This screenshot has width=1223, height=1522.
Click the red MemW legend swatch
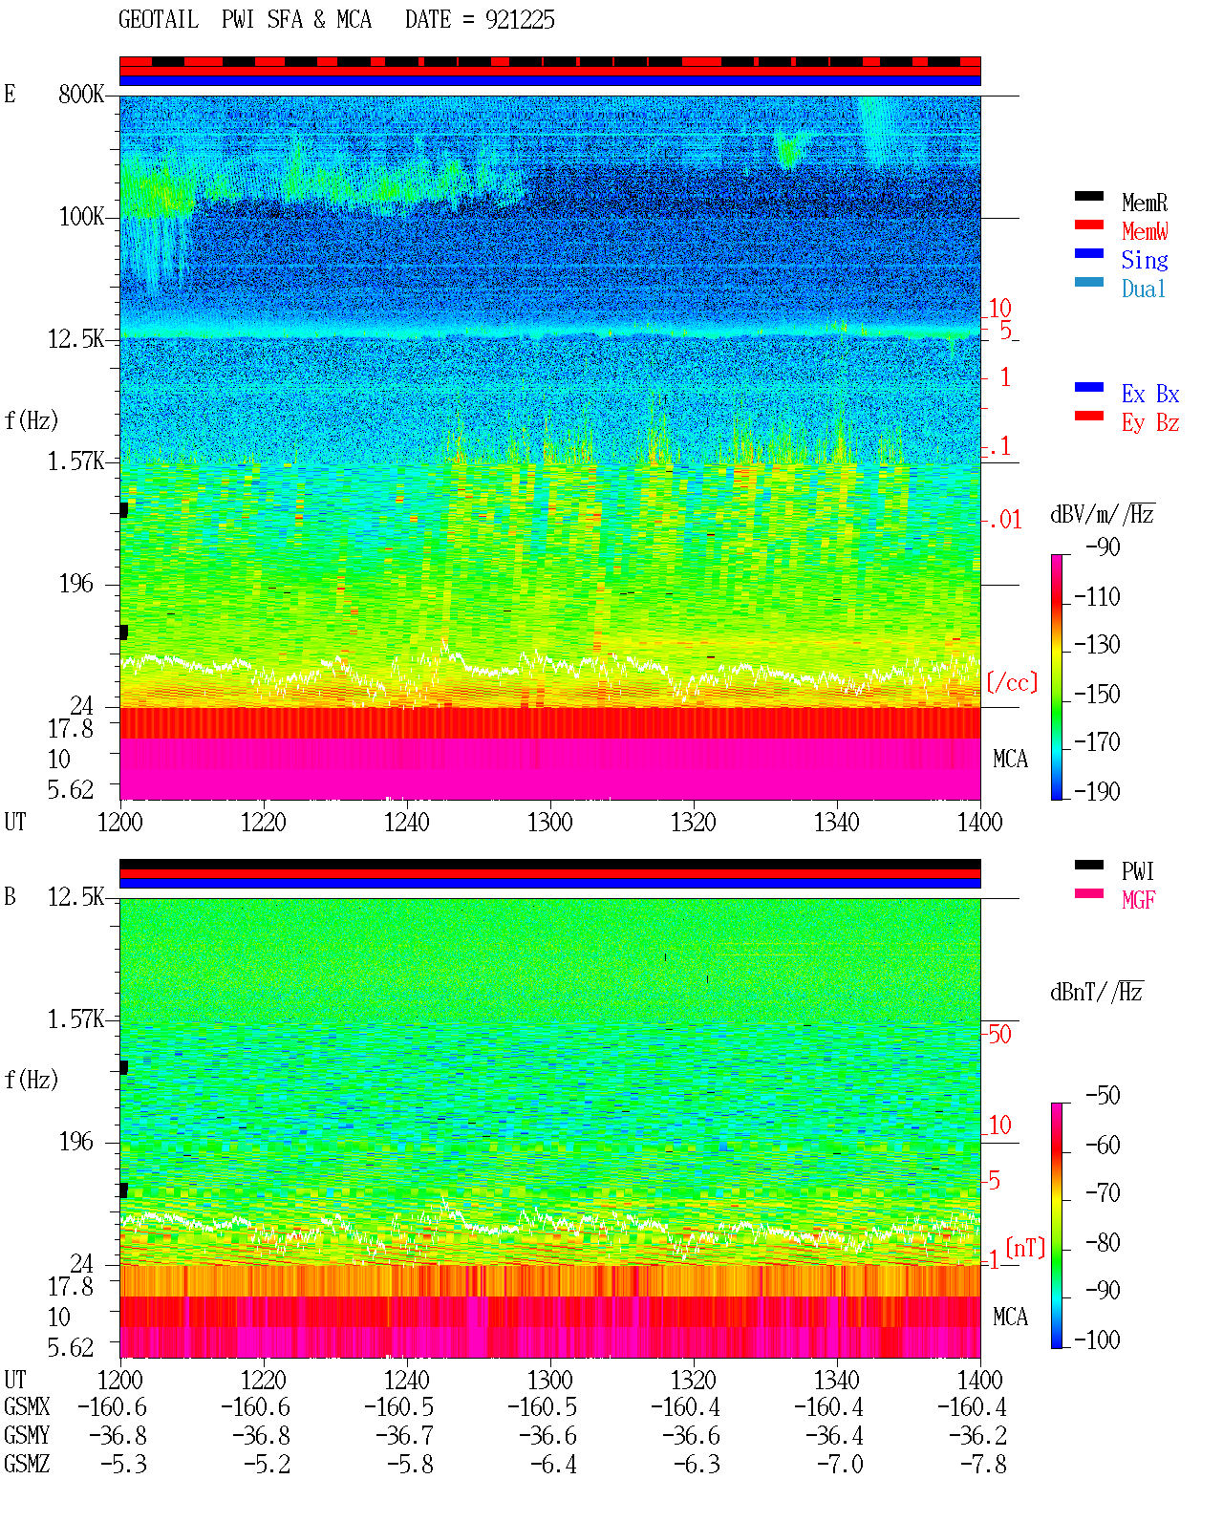1088,225
